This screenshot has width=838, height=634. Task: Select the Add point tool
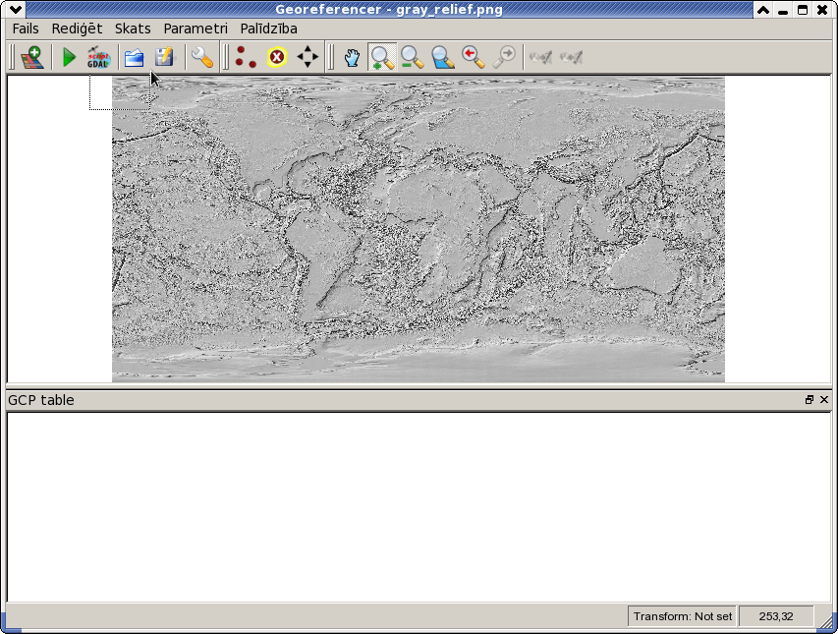pyautogui.click(x=246, y=57)
